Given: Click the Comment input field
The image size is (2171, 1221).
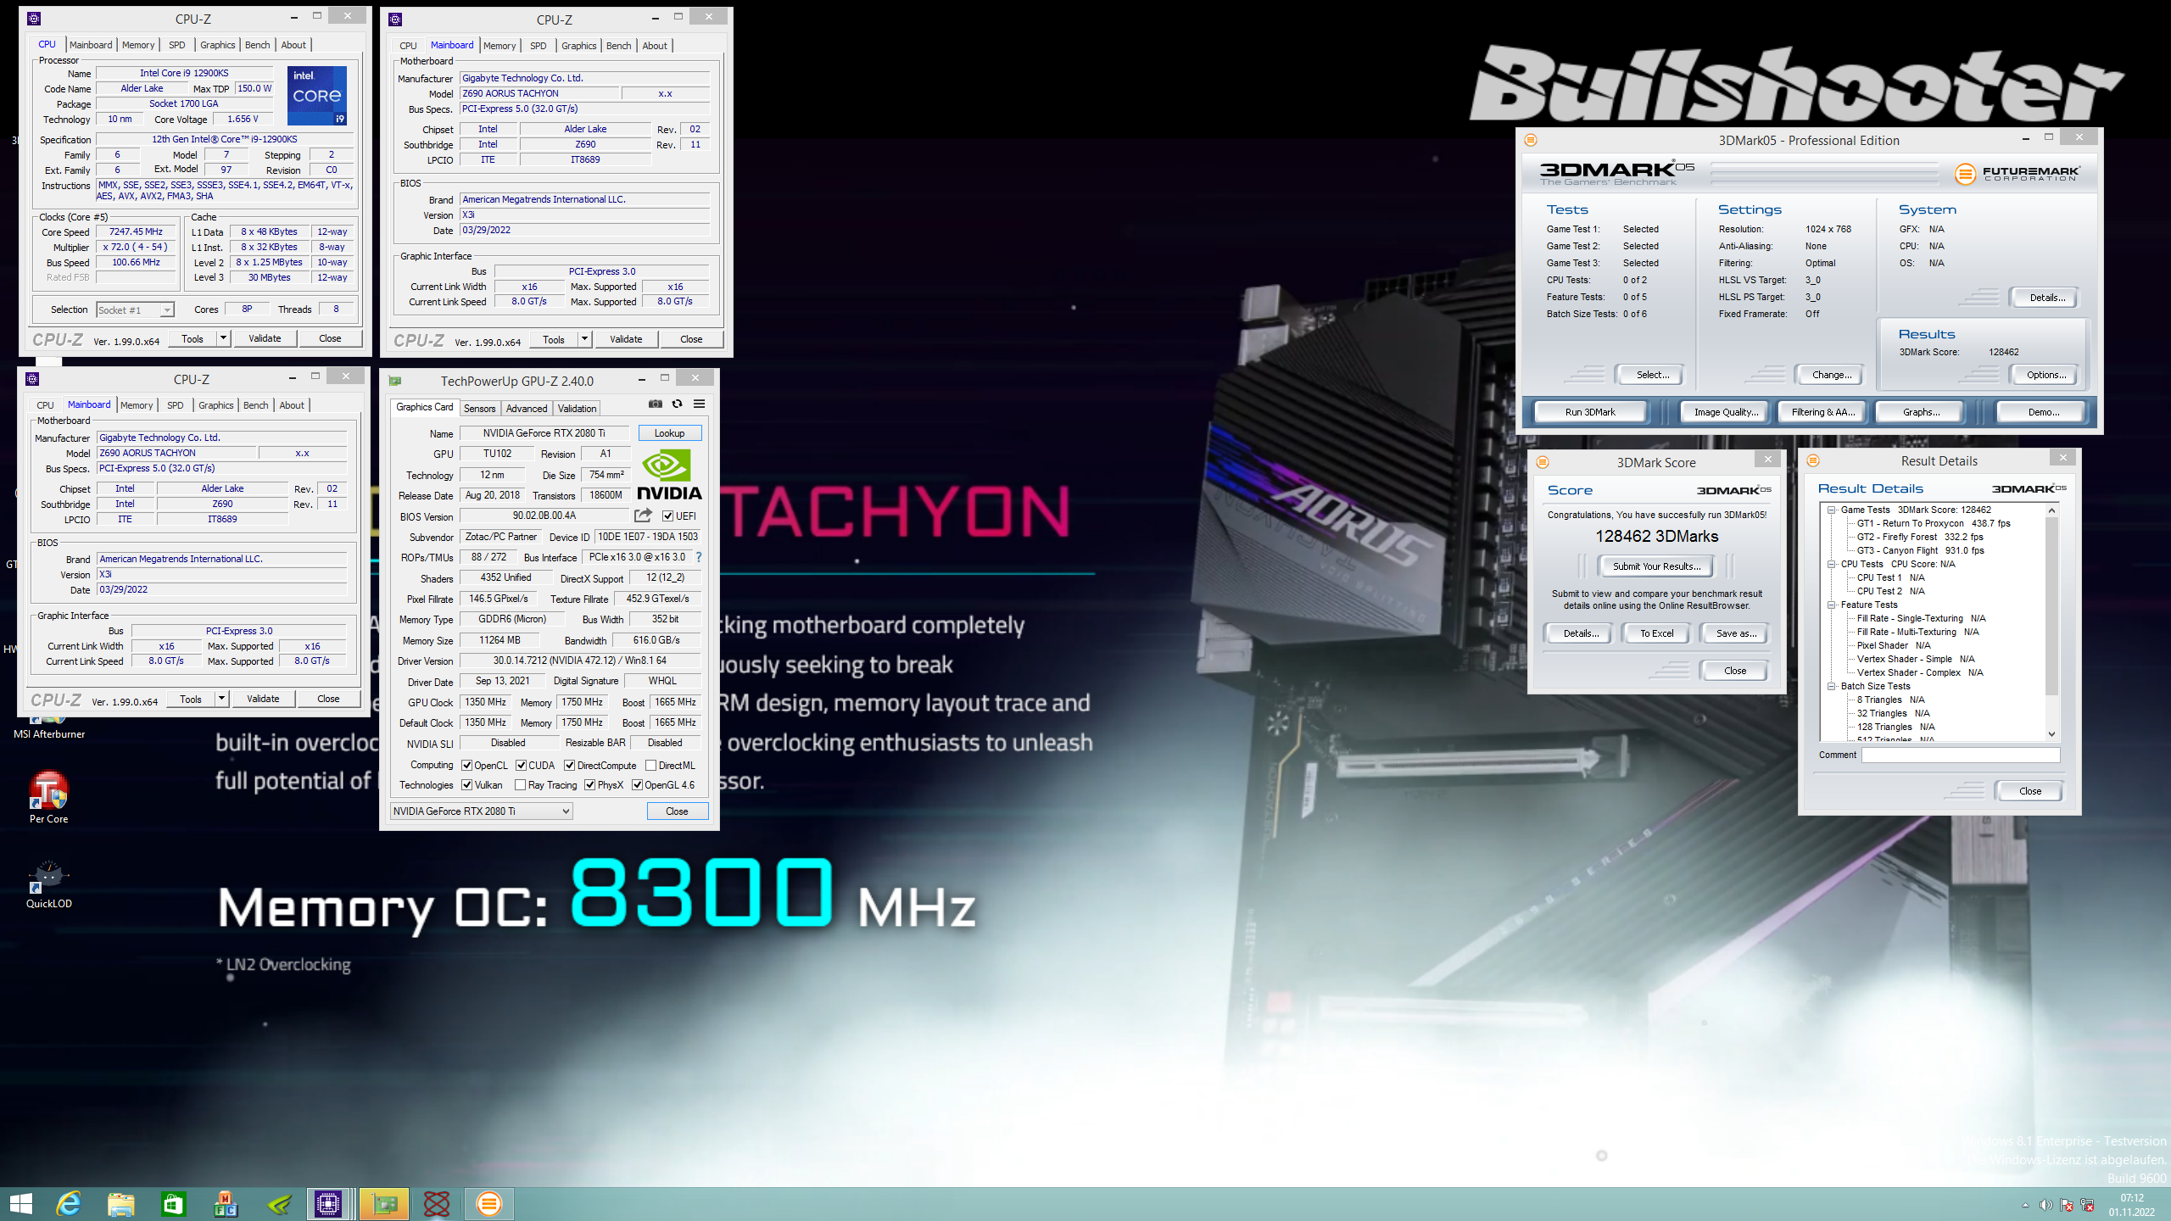Looking at the screenshot, I should click(1961, 755).
